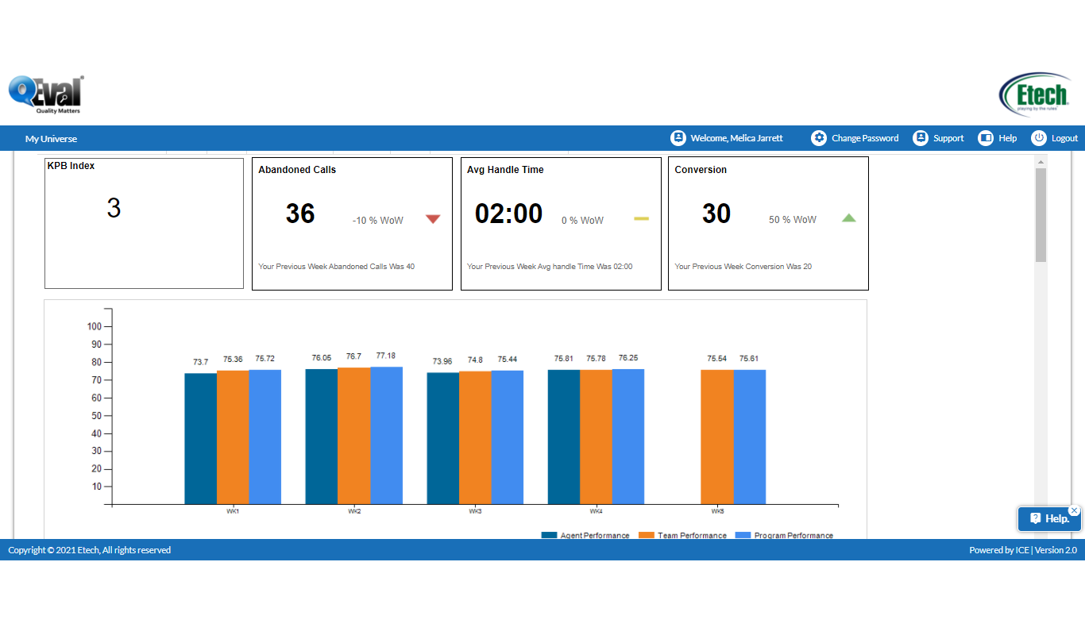This screenshot has height=639, width=1085.
Task: Click WK3 Program Performance bar 75.44
Action: point(507,437)
